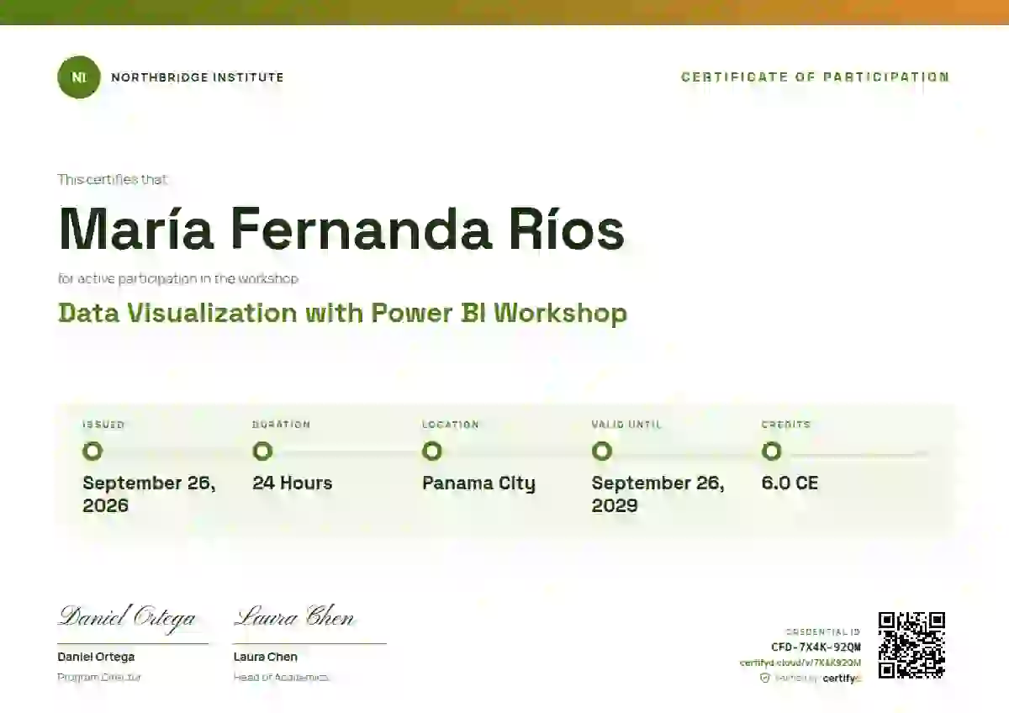
Task: Click the Northbridge Institute name text
Action: (198, 77)
